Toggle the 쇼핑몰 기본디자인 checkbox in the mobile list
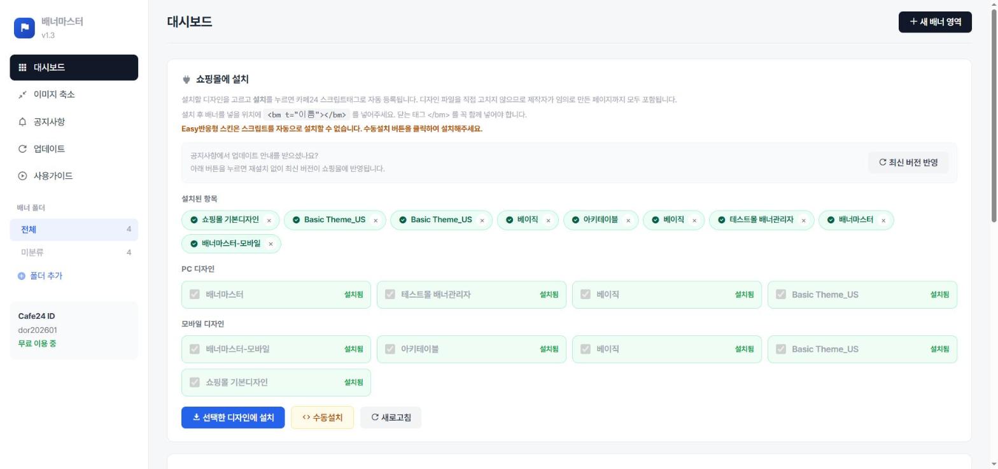The height and width of the screenshot is (469, 998). tap(195, 382)
